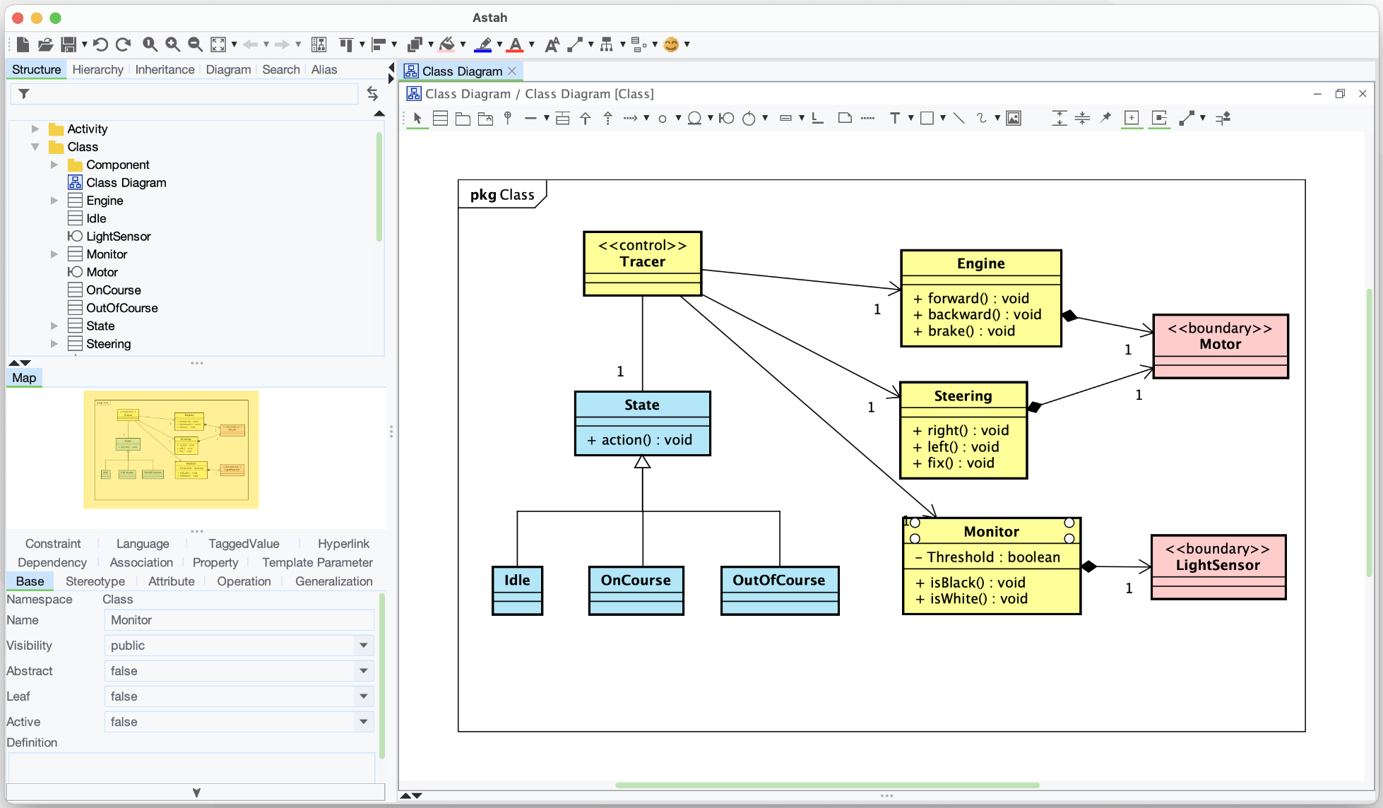
Task: Select the Package tool in the diagram toolbar
Action: 463,119
